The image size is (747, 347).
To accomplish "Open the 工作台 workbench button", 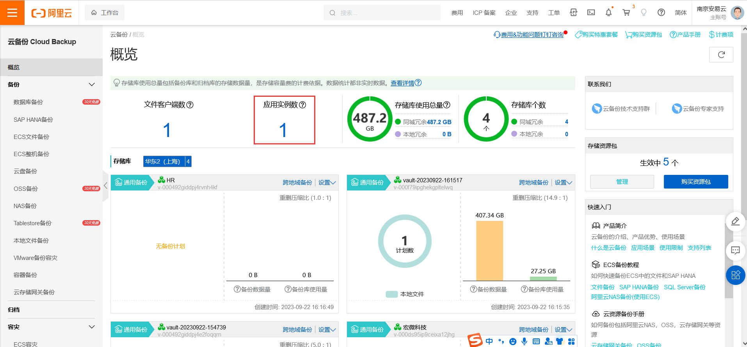I will 105,12.
